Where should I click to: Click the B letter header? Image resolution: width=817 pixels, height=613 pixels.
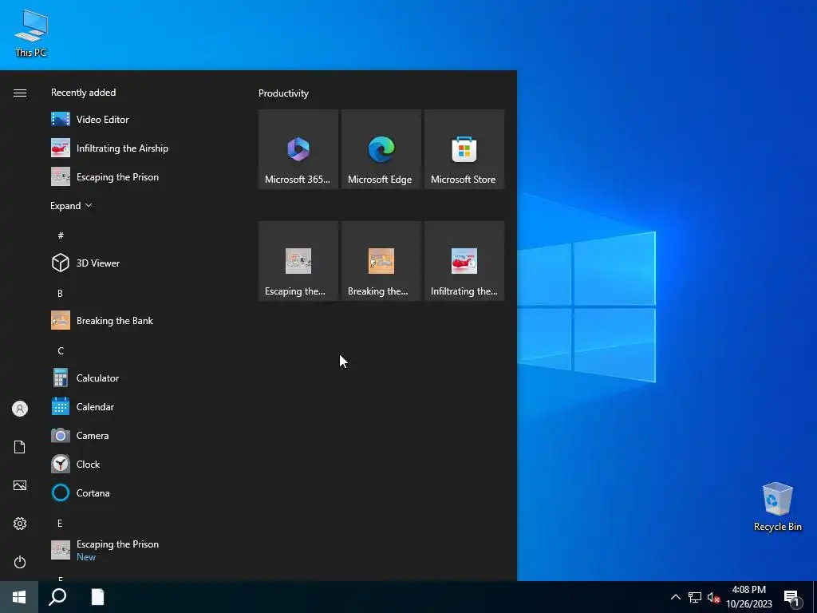click(61, 293)
